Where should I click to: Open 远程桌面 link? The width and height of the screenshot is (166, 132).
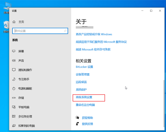(81, 82)
